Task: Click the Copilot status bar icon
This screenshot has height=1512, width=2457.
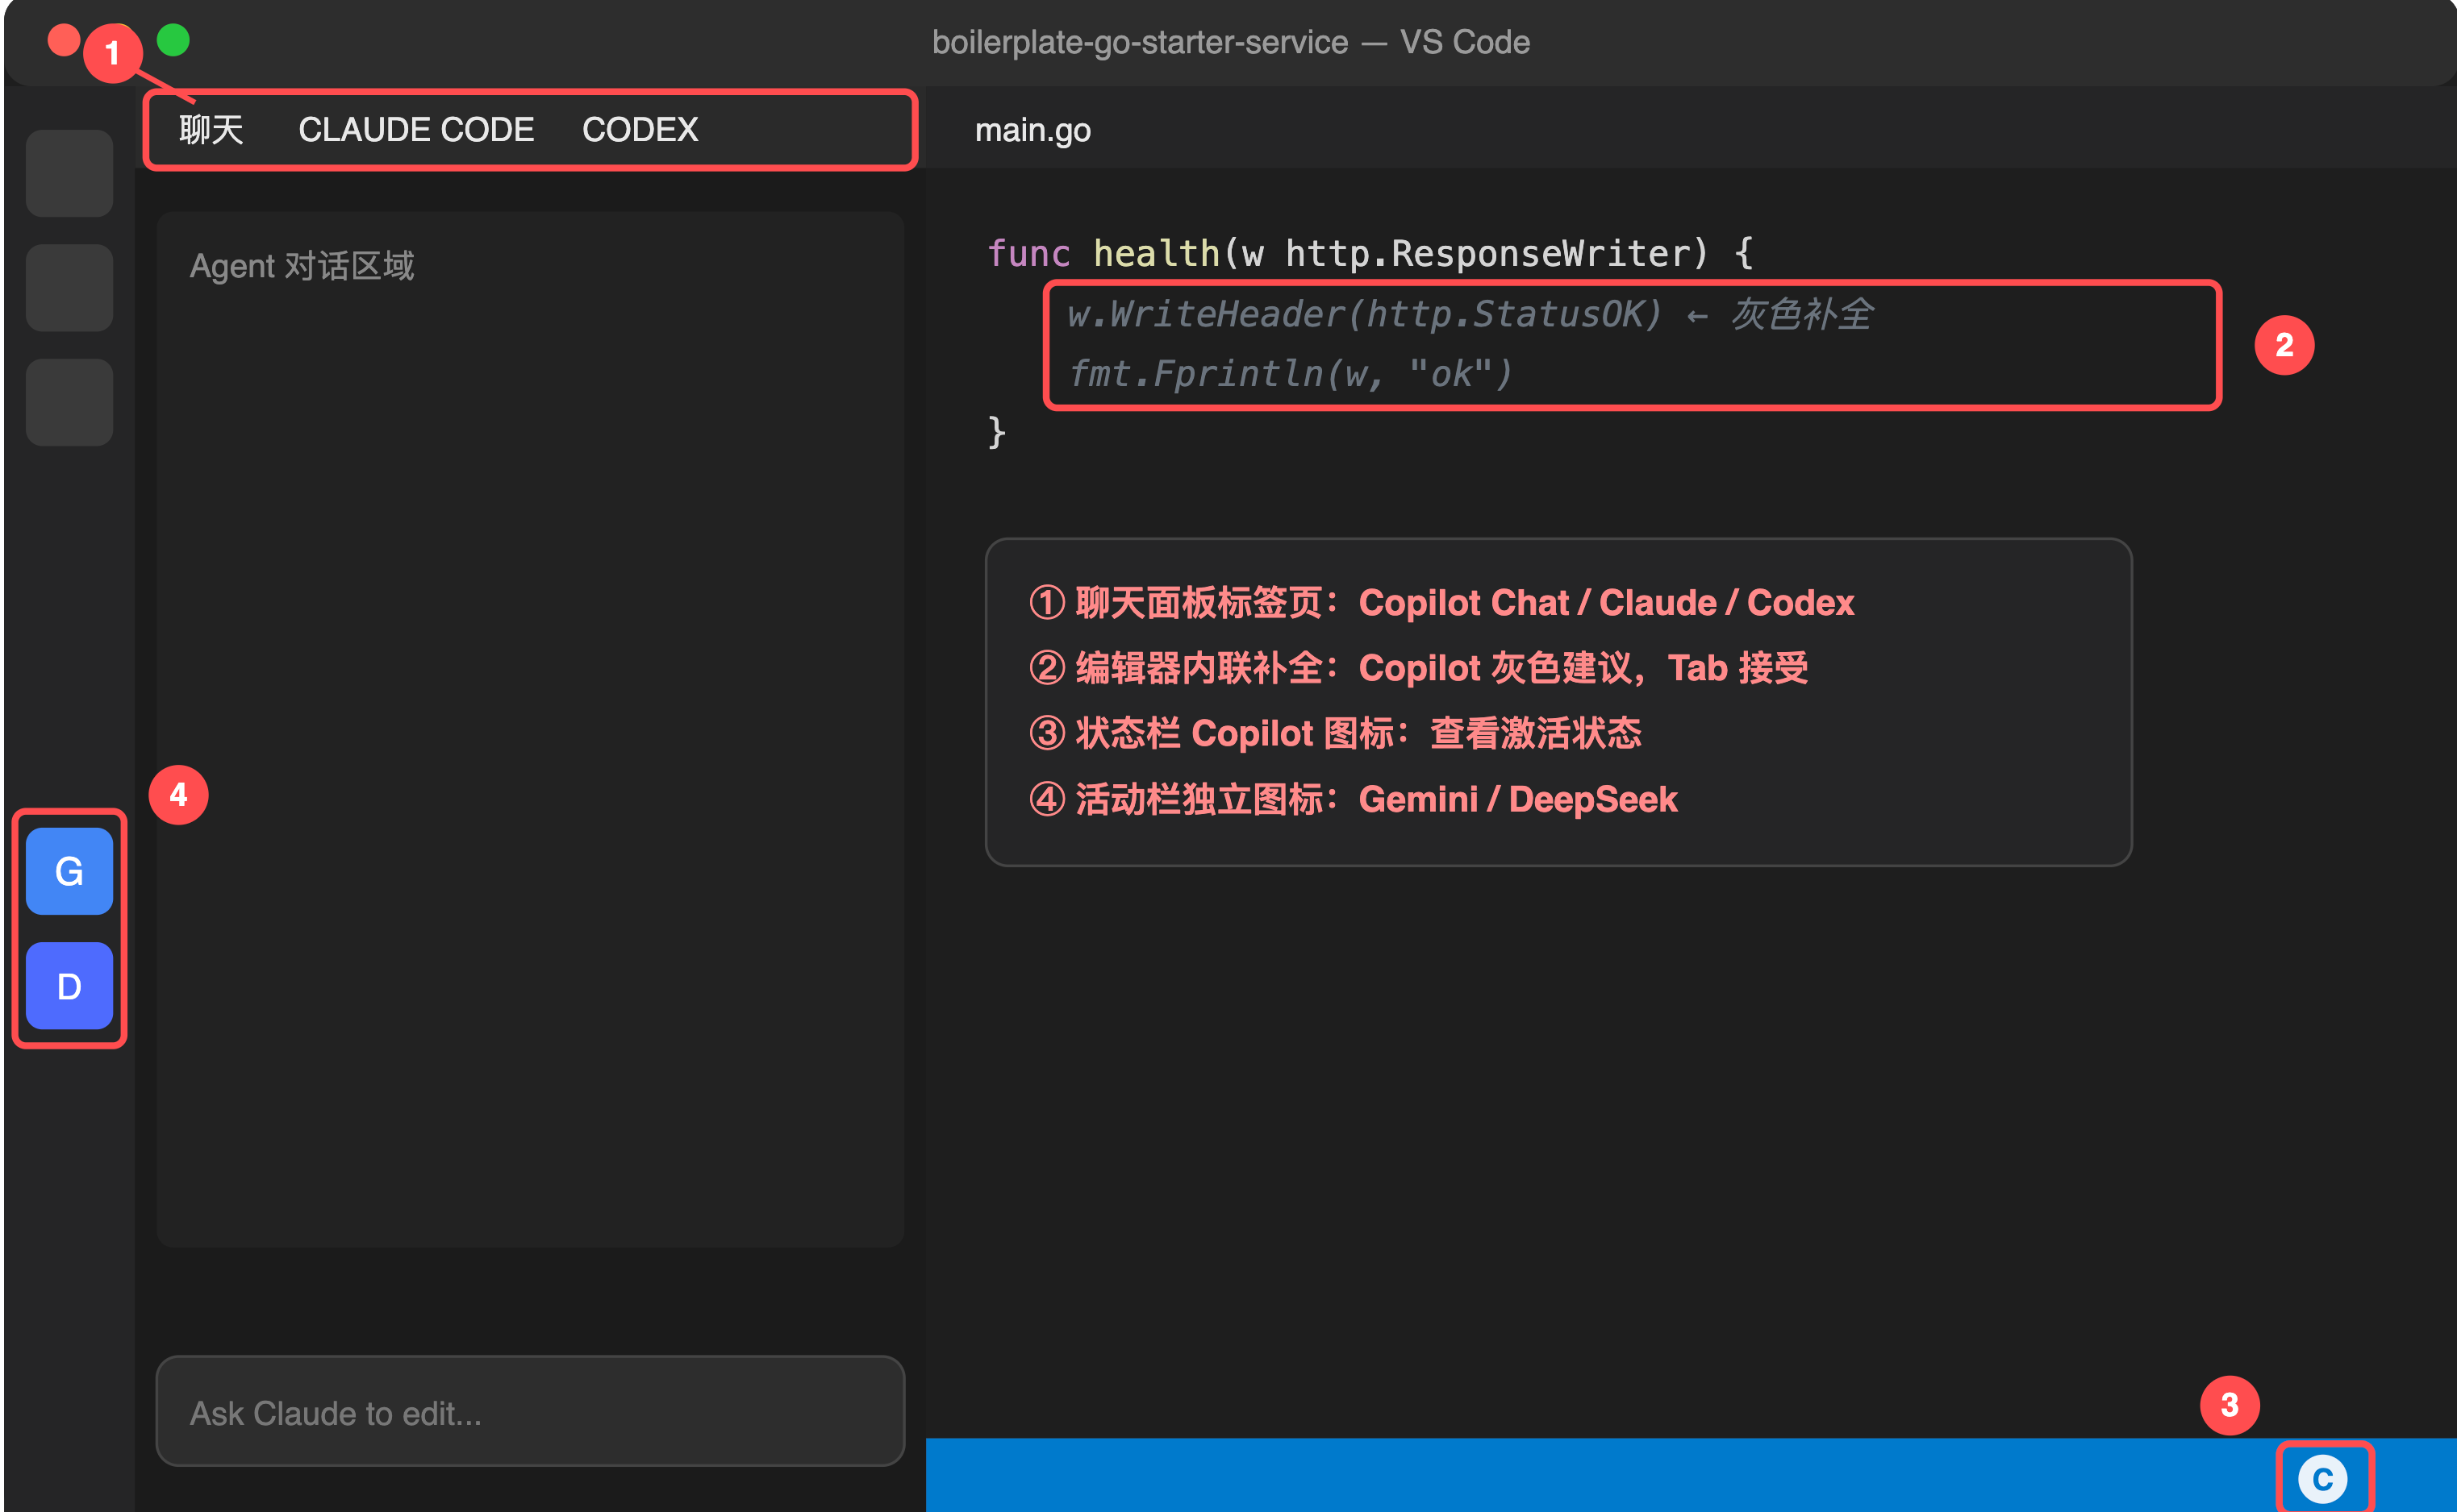Action: click(x=2323, y=1479)
